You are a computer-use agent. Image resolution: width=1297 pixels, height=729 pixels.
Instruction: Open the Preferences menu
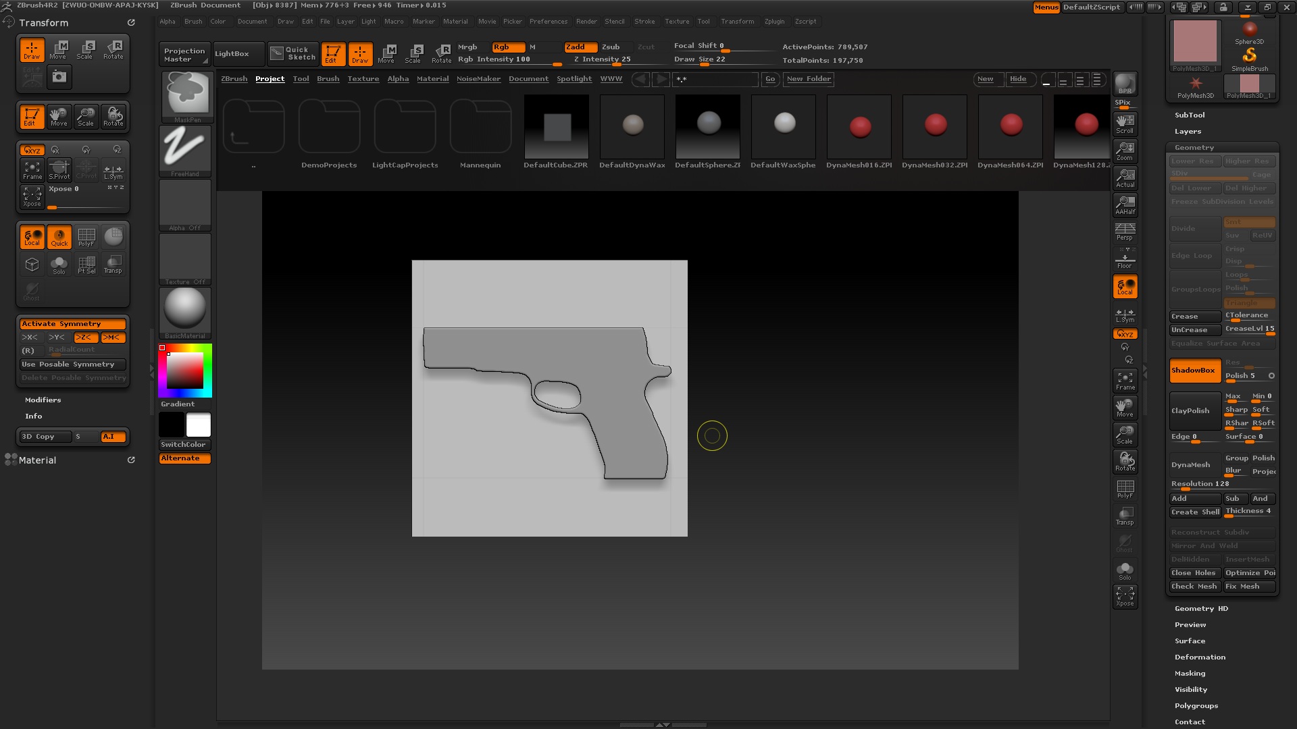click(x=548, y=22)
